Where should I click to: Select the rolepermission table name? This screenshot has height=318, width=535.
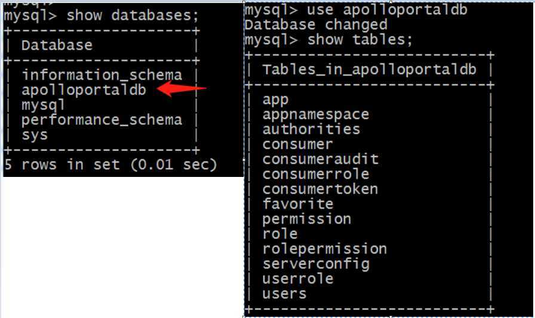point(324,249)
